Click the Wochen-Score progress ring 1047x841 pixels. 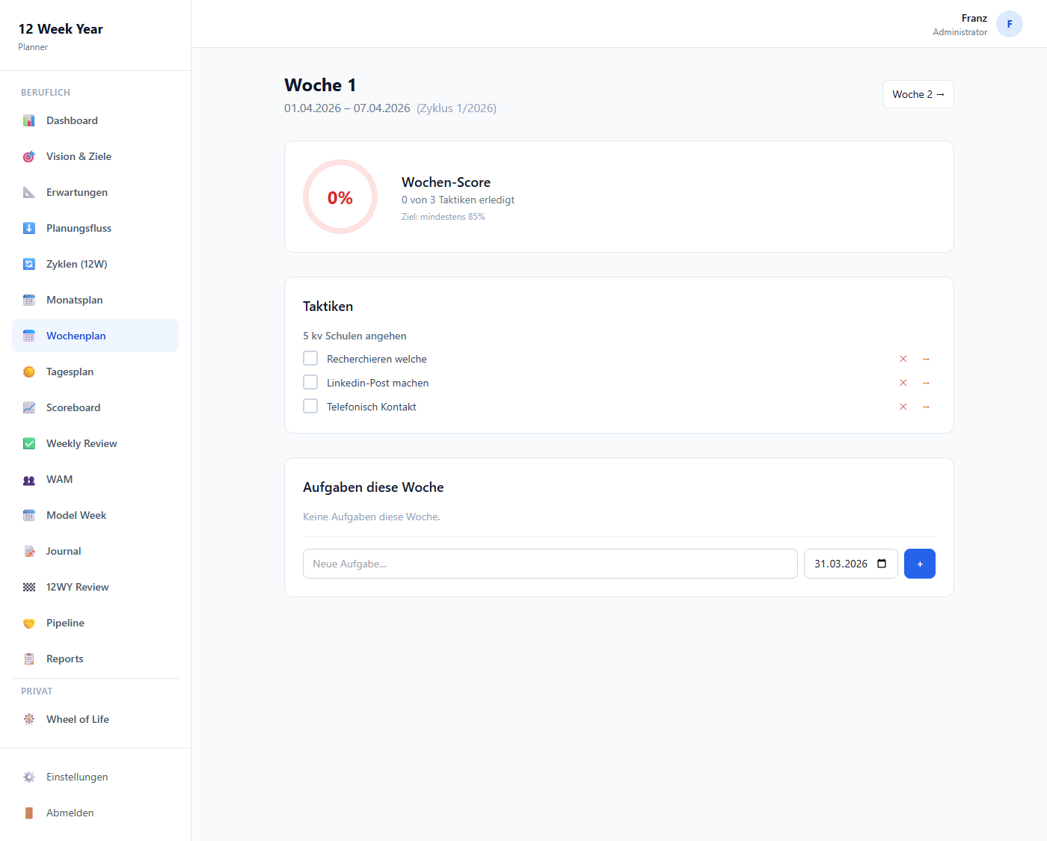[340, 197]
